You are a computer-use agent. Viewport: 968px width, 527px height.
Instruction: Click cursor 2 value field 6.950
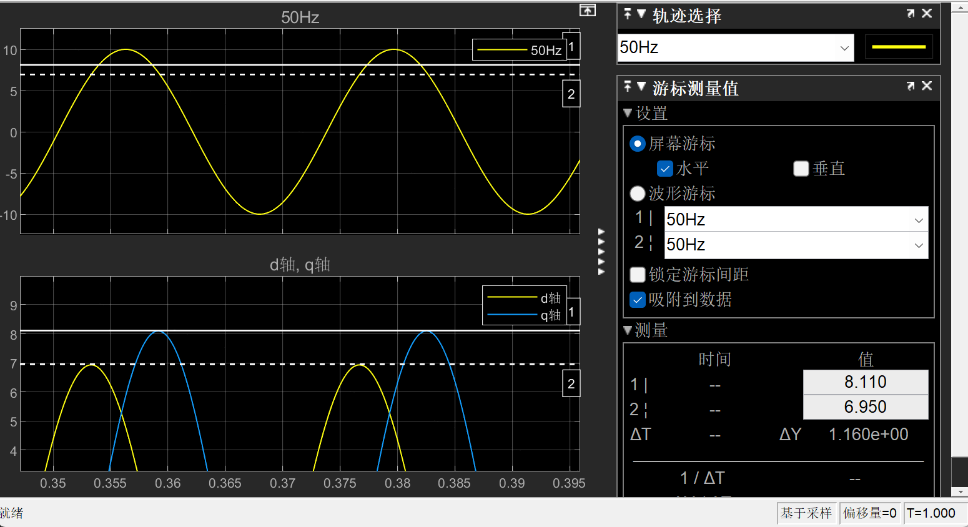coord(866,407)
